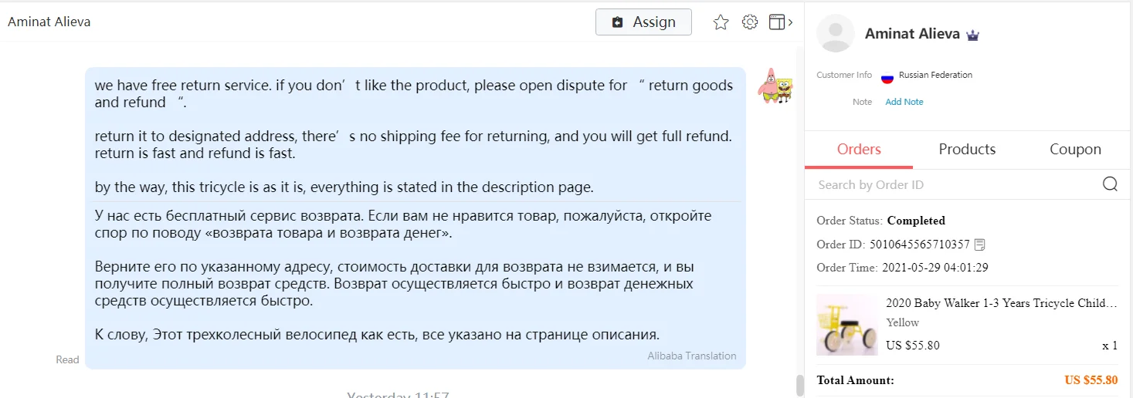Click the Assign button
Image resolution: width=1133 pixels, height=398 pixels.
coord(643,22)
